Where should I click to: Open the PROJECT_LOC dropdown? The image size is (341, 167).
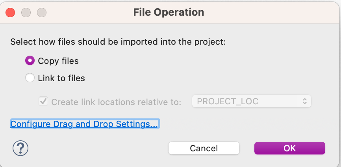pos(251,101)
